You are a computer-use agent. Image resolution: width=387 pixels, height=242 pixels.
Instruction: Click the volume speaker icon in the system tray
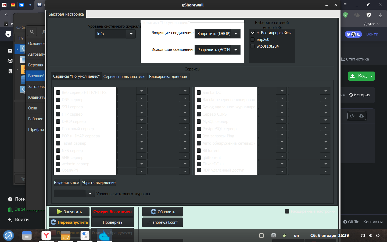click(370, 236)
